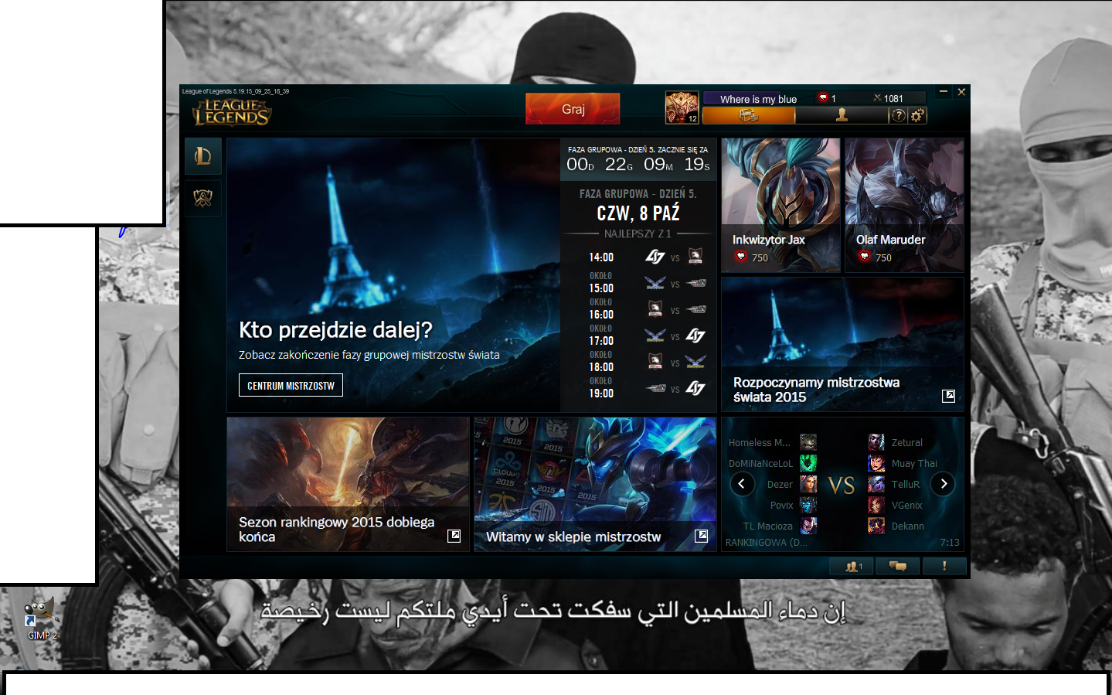Image resolution: width=1112 pixels, height=695 pixels.
Task: Select the 19:00 match row
Action: (638, 388)
